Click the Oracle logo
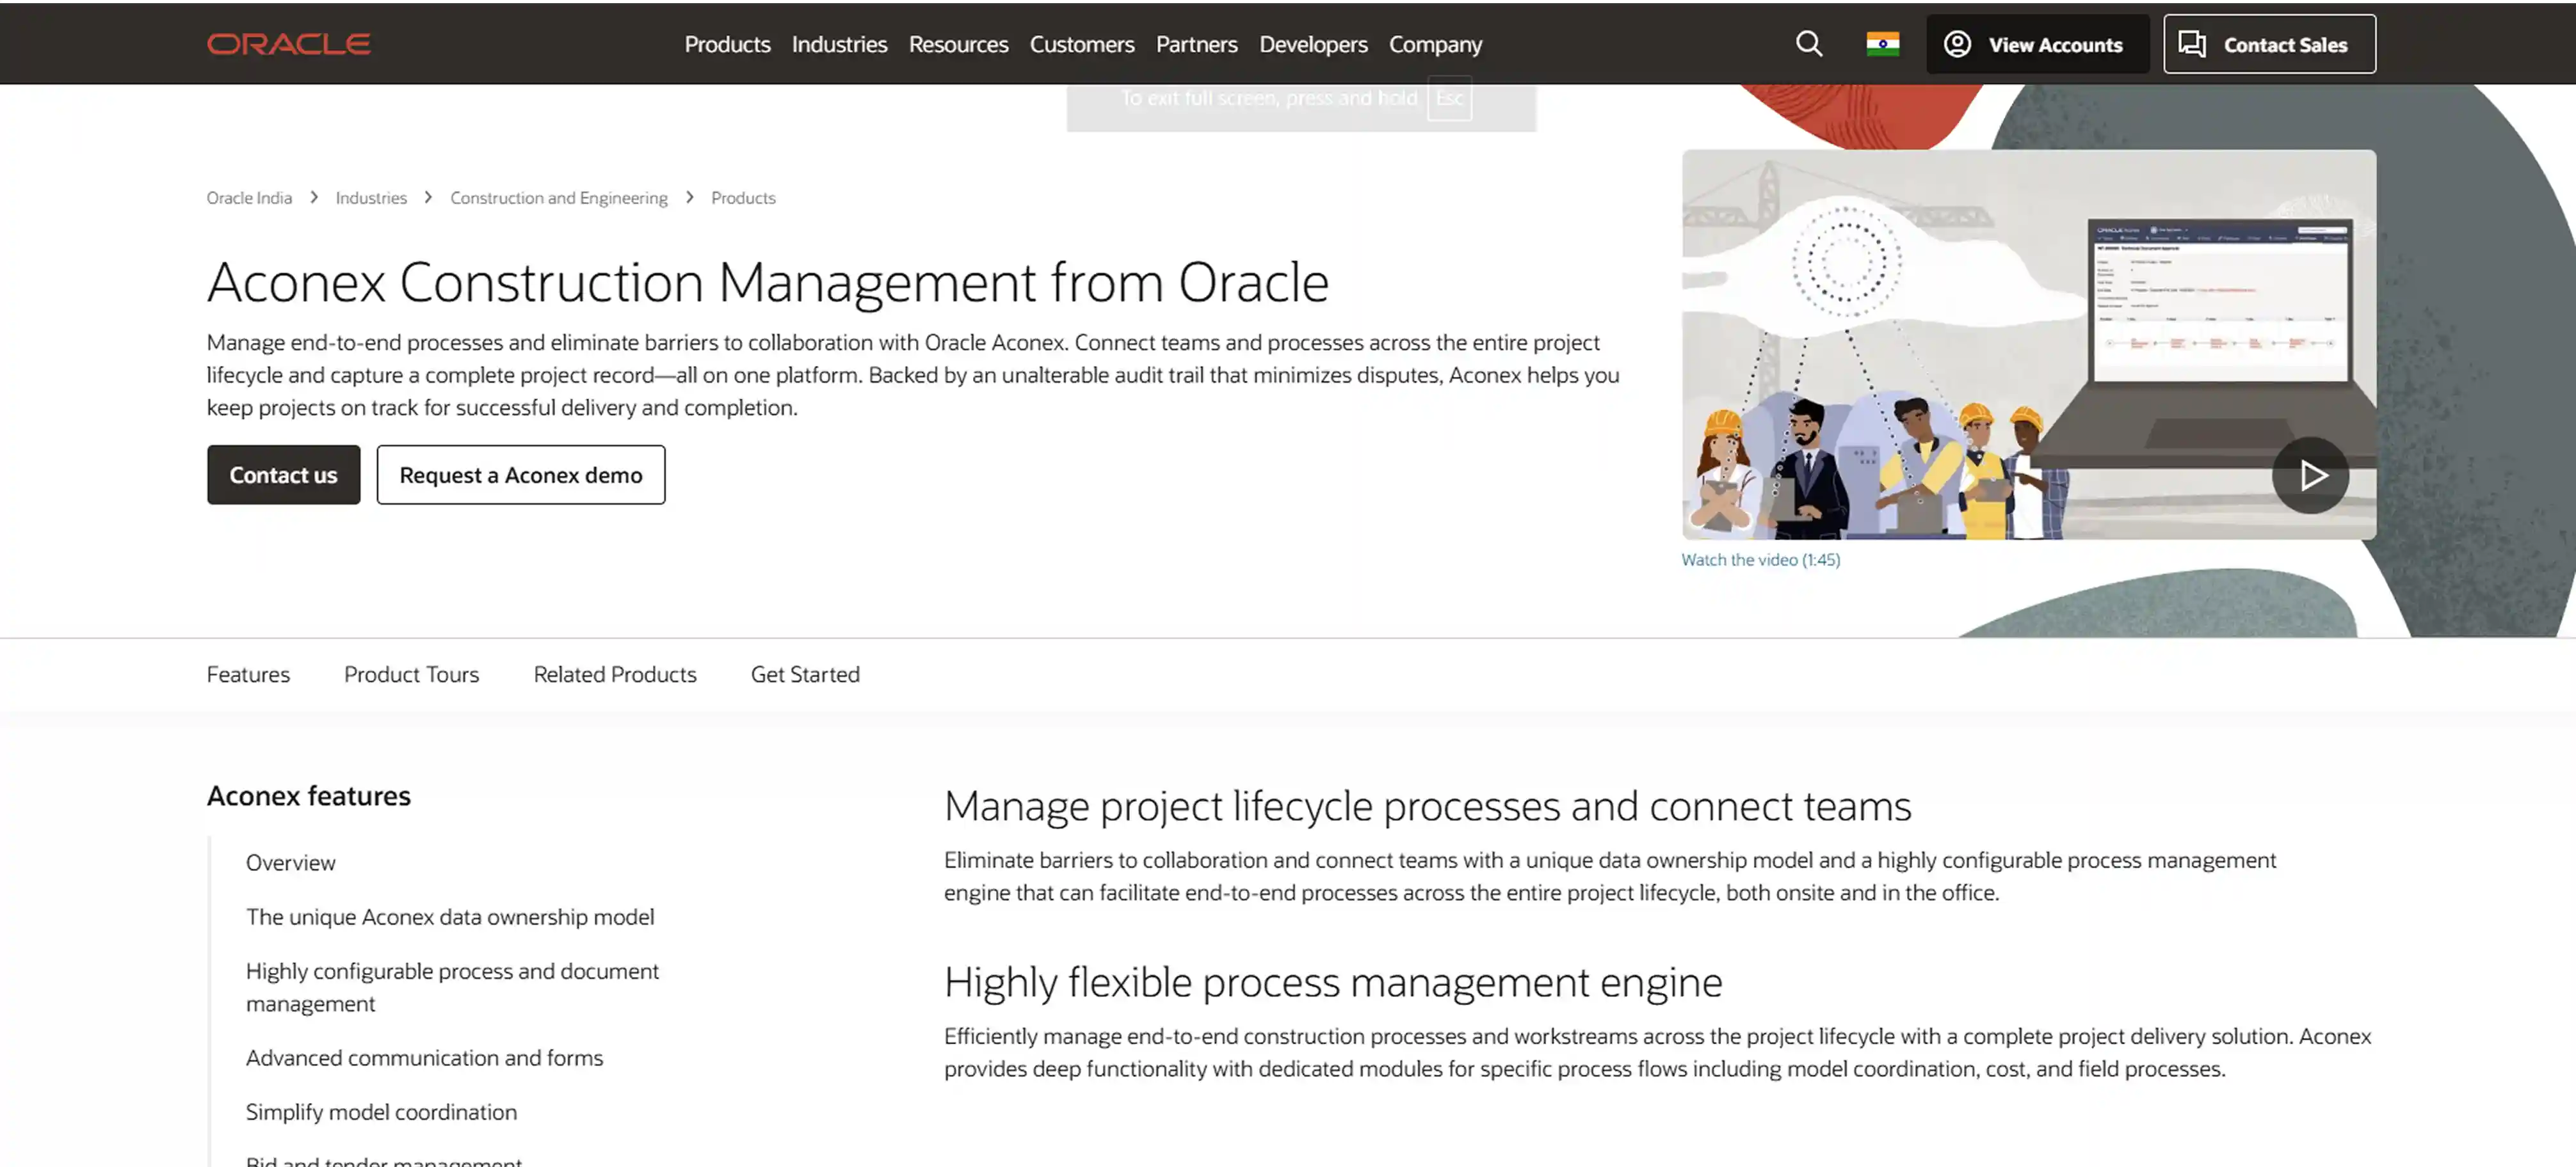 pyautogui.click(x=288, y=44)
